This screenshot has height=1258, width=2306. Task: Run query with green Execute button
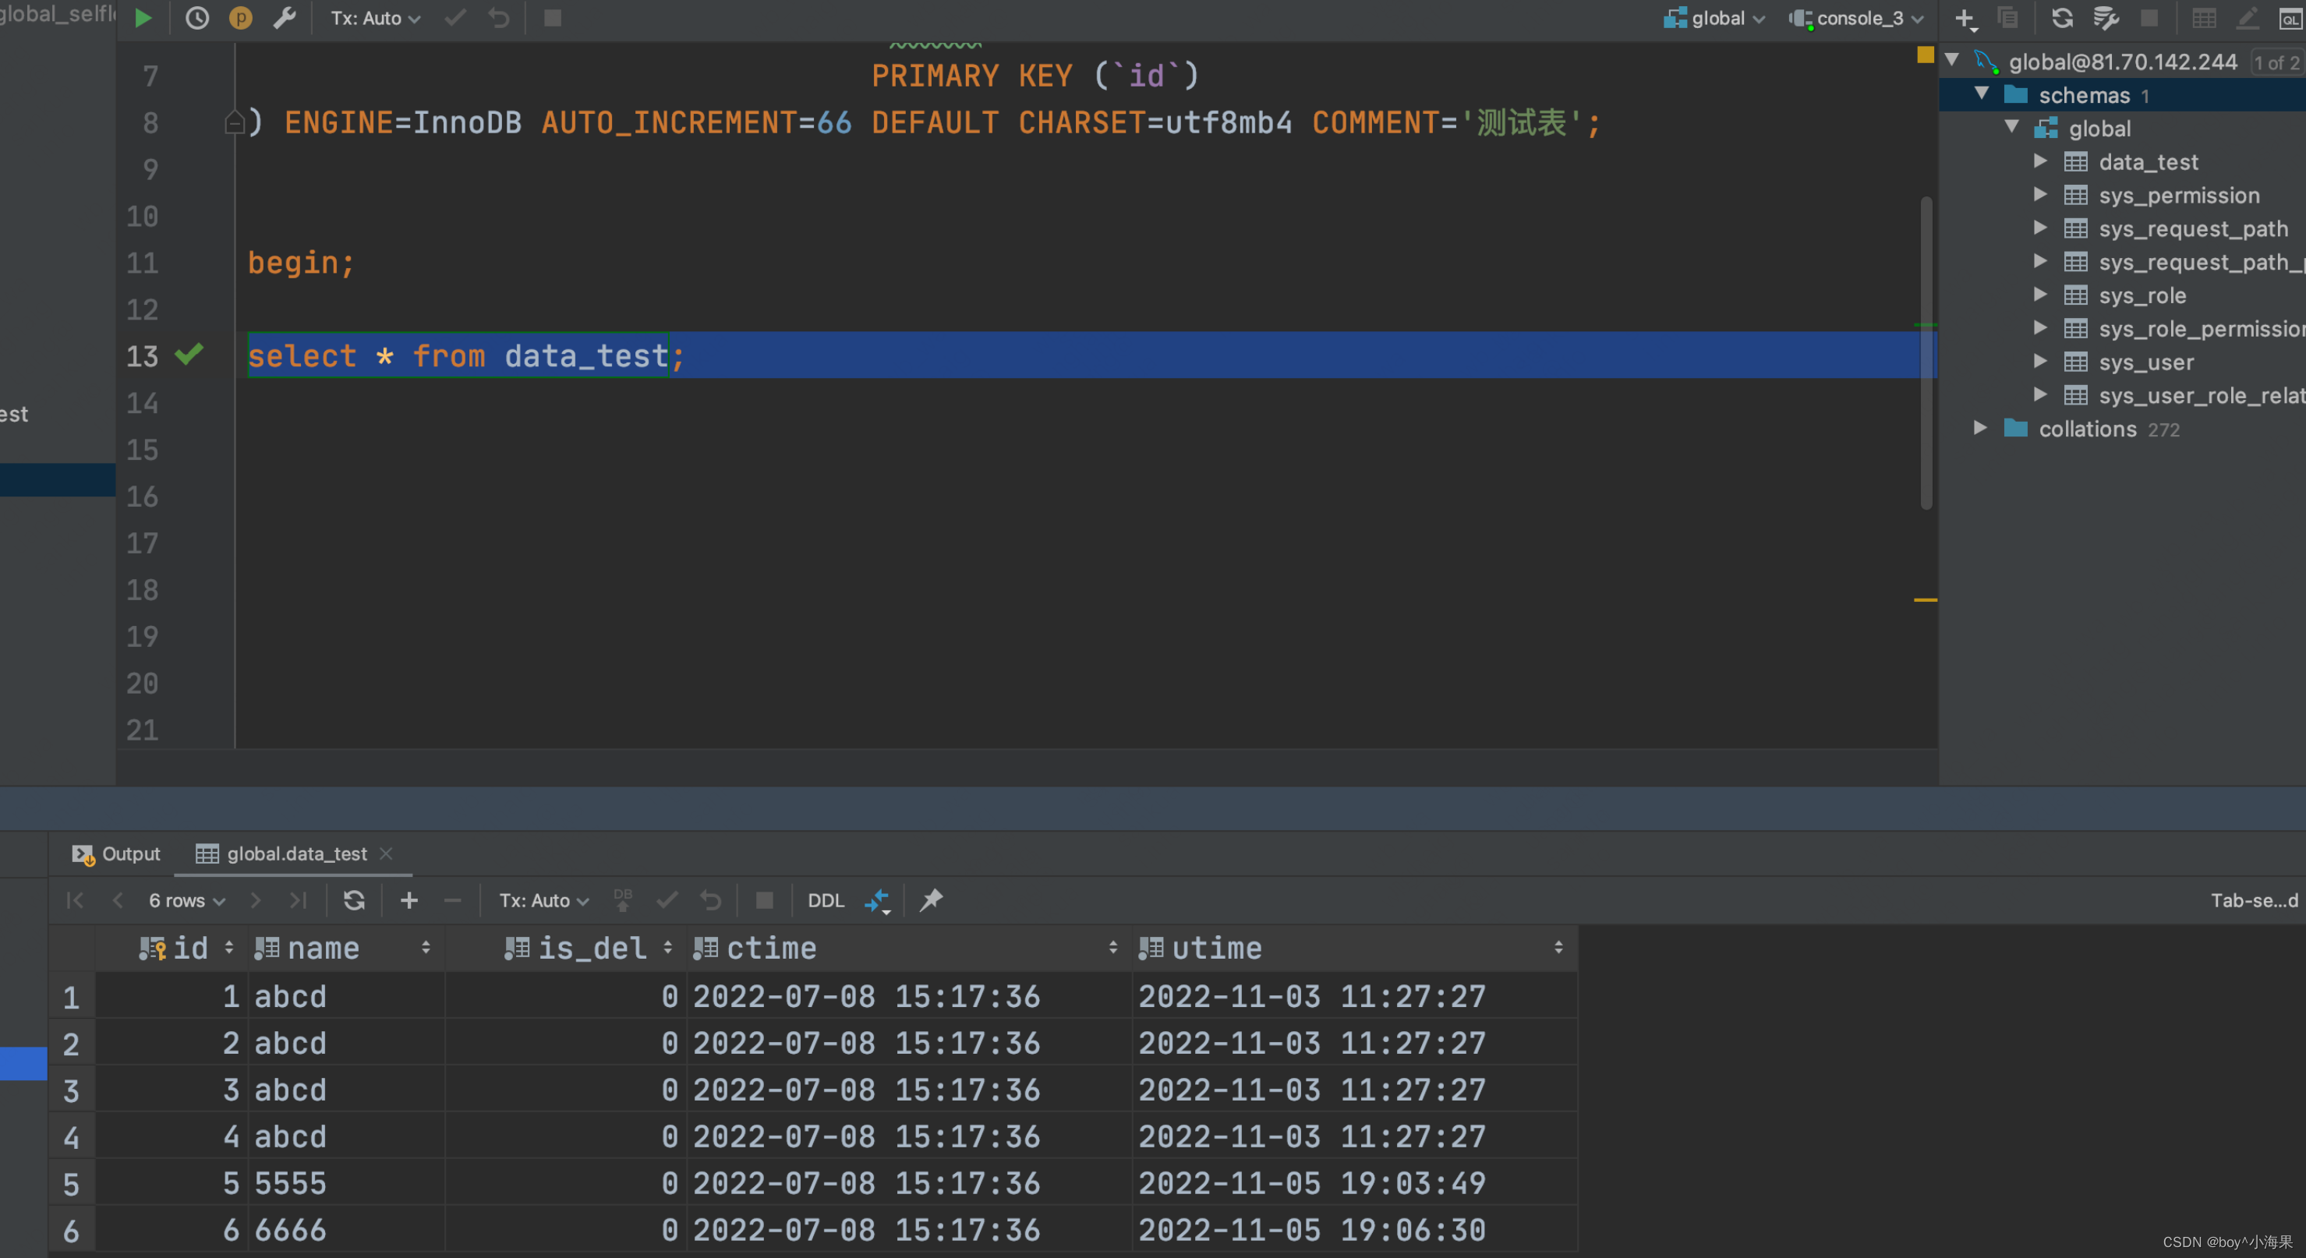click(x=143, y=18)
